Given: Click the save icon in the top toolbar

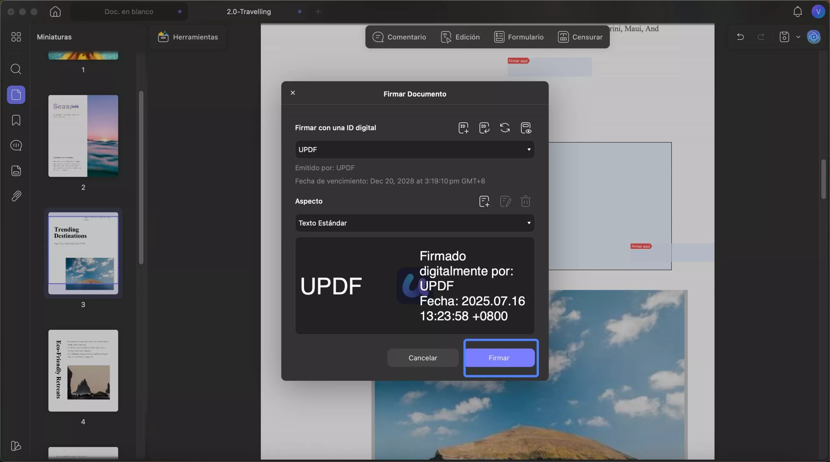Looking at the screenshot, I should 784,37.
